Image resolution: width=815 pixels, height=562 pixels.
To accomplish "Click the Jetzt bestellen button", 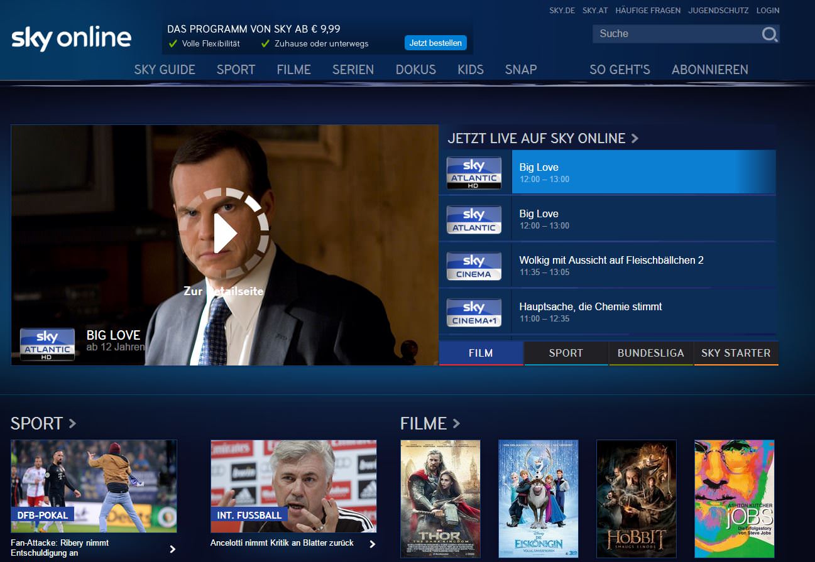I will [435, 43].
